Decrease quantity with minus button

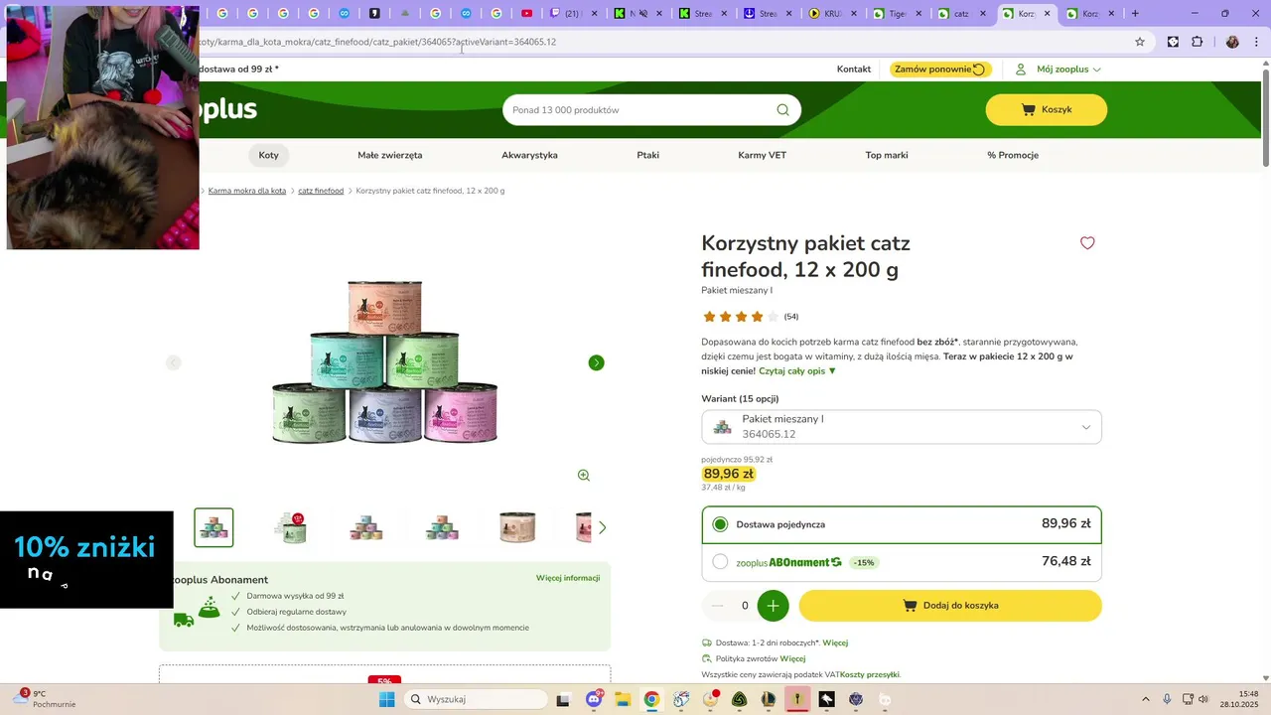click(x=718, y=606)
